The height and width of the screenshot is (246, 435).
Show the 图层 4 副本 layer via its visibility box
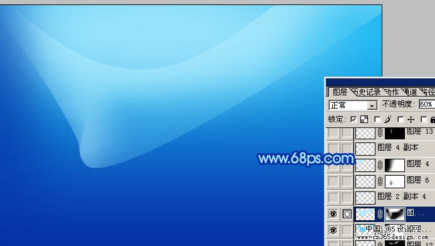pyautogui.click(x=333, y=149)
